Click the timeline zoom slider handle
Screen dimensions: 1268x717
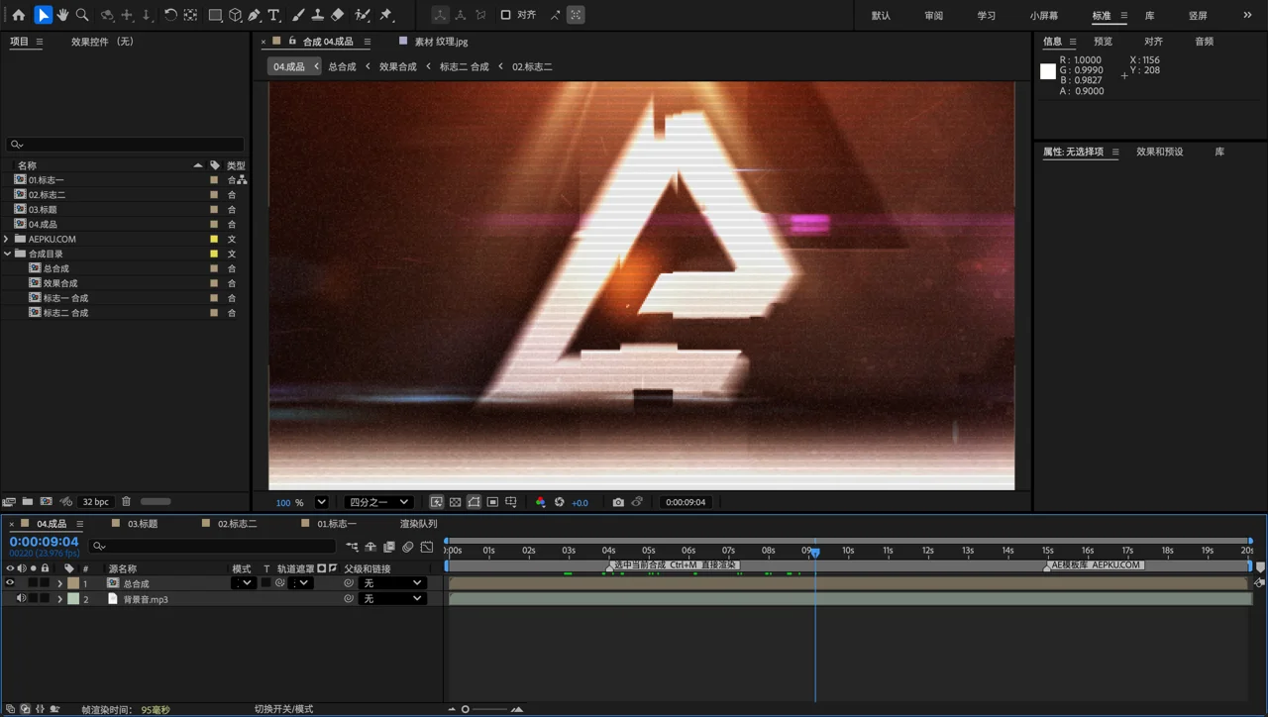(465, 709)
